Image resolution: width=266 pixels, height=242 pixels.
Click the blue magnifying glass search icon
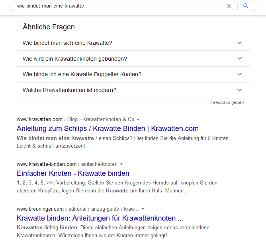pos(246,6)
